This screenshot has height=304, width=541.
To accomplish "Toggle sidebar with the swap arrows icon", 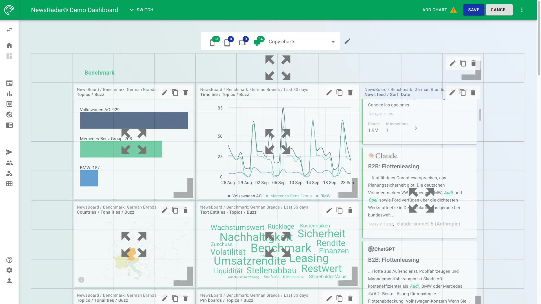I will pos(9,30).
